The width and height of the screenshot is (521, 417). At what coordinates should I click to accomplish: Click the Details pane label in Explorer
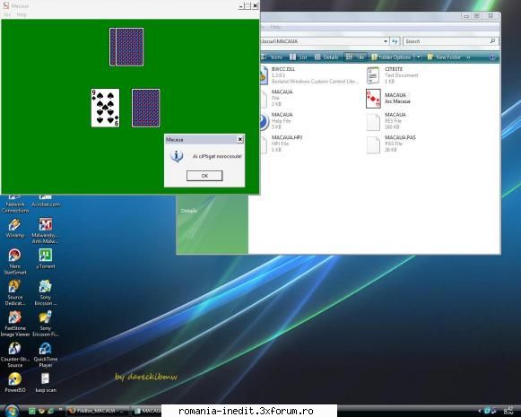(x=189, y=211)
